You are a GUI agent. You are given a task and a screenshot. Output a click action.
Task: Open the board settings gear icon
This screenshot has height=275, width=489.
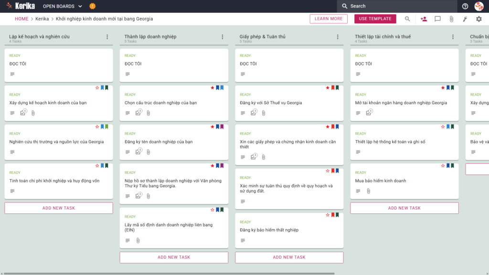pos(478,19)
